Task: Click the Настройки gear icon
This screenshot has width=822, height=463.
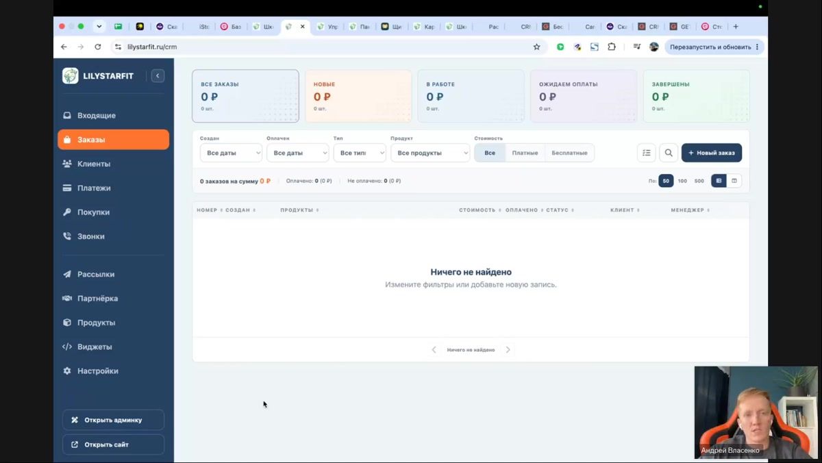Action: point(67,371)
